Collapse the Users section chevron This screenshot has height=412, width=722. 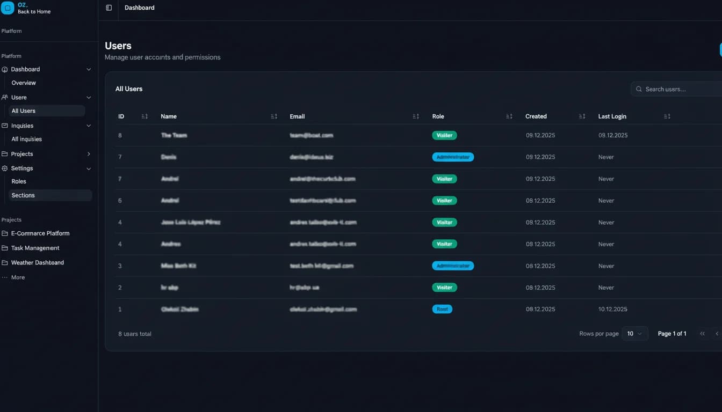coord(89,97)
